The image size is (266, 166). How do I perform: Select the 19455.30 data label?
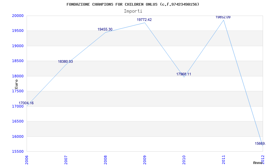pyautogui.click(x=105, y=29)
